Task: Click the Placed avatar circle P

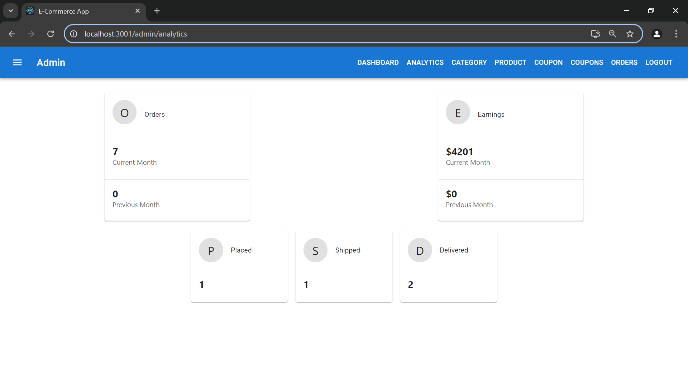Action: pos(211,250)
